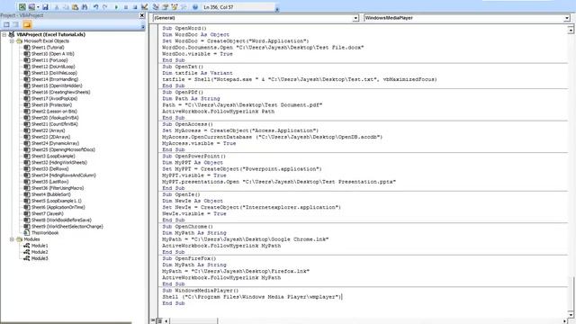The image size is (576, 324).
Task: Save the project with the floppy disk icon
Action: (45, 7)
